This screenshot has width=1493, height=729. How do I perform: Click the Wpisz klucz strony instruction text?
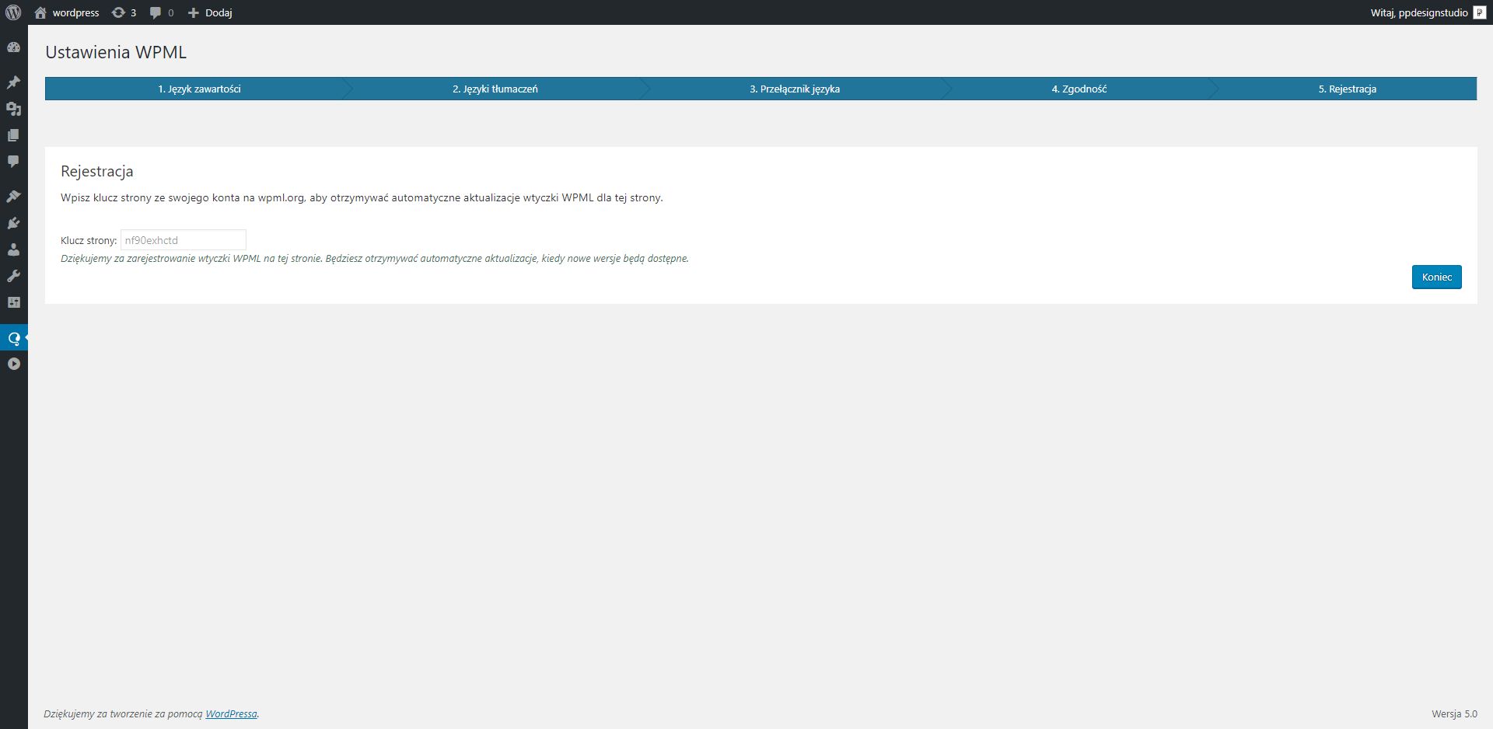362,197
